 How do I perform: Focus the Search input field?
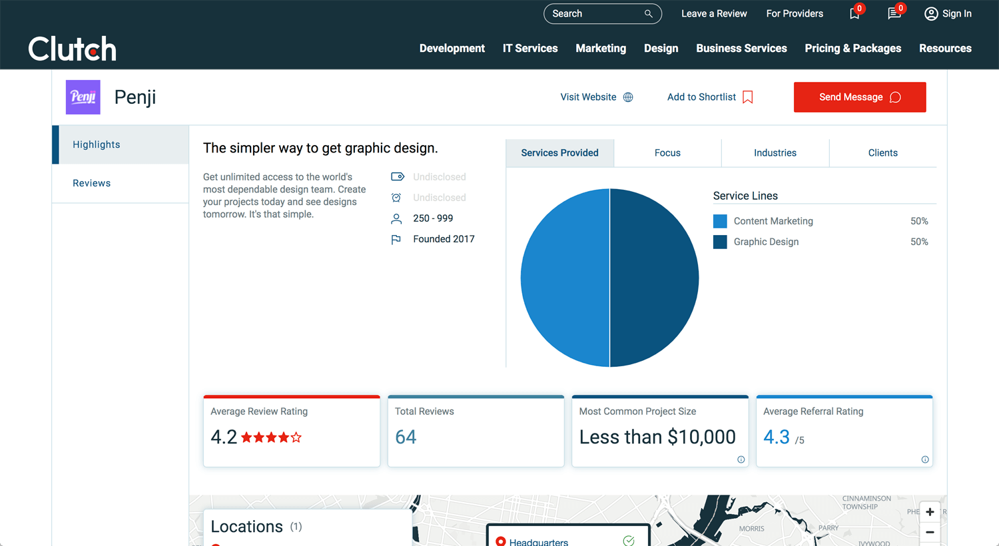click(603, 13)
